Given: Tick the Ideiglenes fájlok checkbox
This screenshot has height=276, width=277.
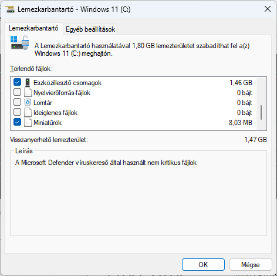Looking at the screenshot, I should click(17, 112).
